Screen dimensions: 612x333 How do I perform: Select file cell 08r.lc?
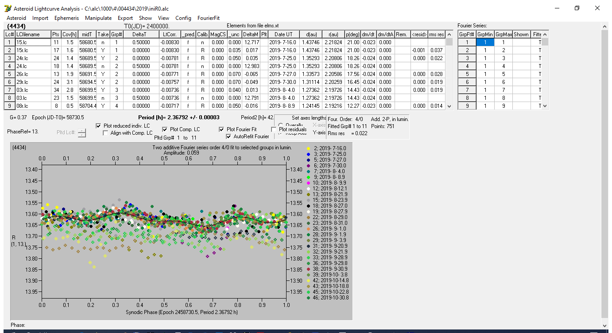point(33,106)
